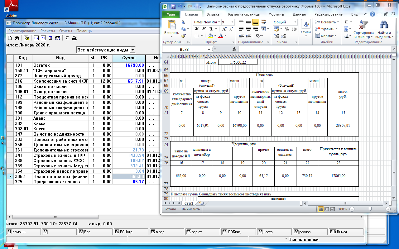This screenshot has width=399, height=249.
Task: Increase font size with the large A icon
Action: pos(225,29)
